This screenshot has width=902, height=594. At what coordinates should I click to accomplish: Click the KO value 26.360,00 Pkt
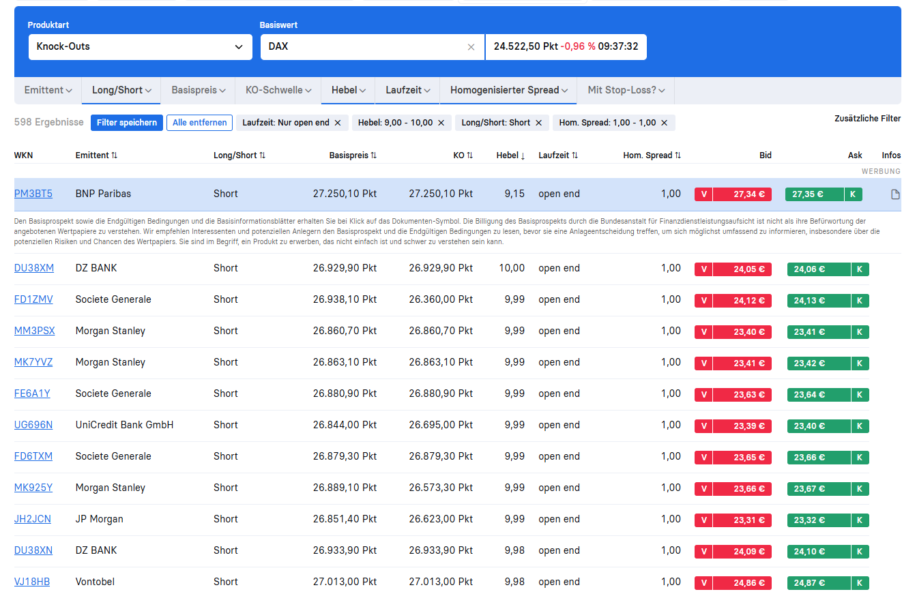coord(441,299)
